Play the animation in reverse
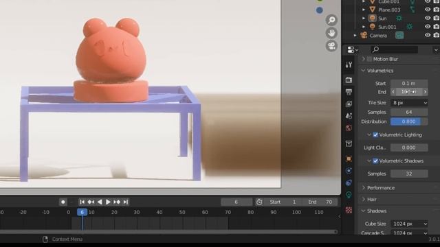The height and width of the screenshot is (247, 440). click(x=100, y=202)
